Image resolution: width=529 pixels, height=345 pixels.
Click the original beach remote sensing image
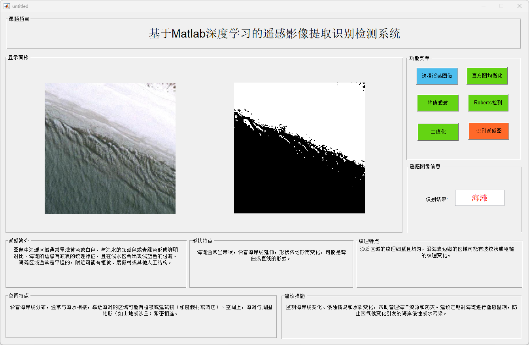click(x=110, y=148)
